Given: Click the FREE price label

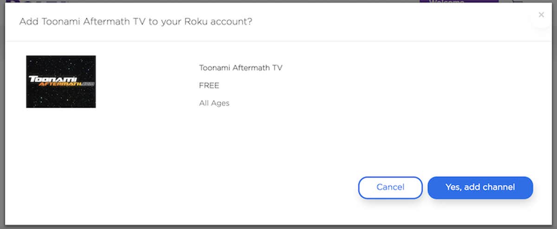Looking at the screenshot, I should (209, 85).
